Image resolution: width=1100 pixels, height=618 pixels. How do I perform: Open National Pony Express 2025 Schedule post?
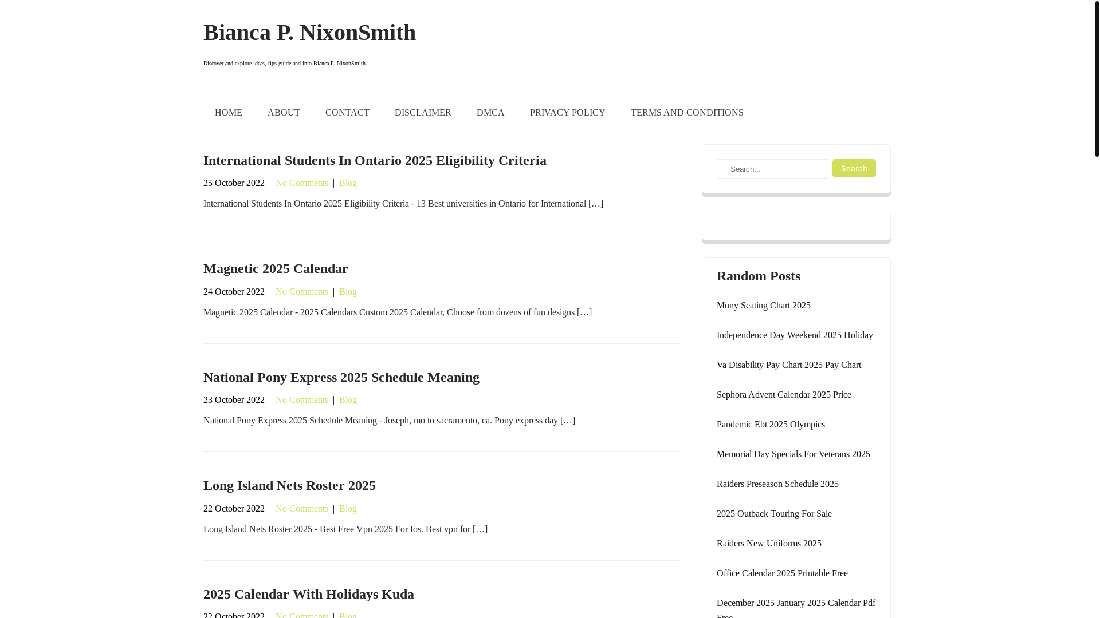click(341, 377)
